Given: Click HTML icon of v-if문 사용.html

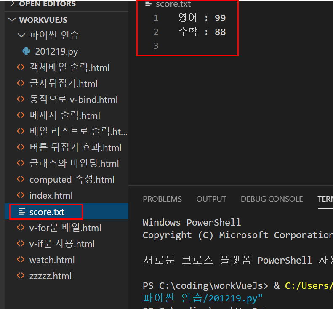Looking at the screenshot, I should (21, 244).
